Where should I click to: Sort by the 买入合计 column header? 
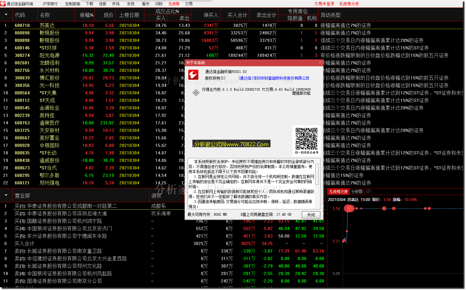[x=237, y=15]
